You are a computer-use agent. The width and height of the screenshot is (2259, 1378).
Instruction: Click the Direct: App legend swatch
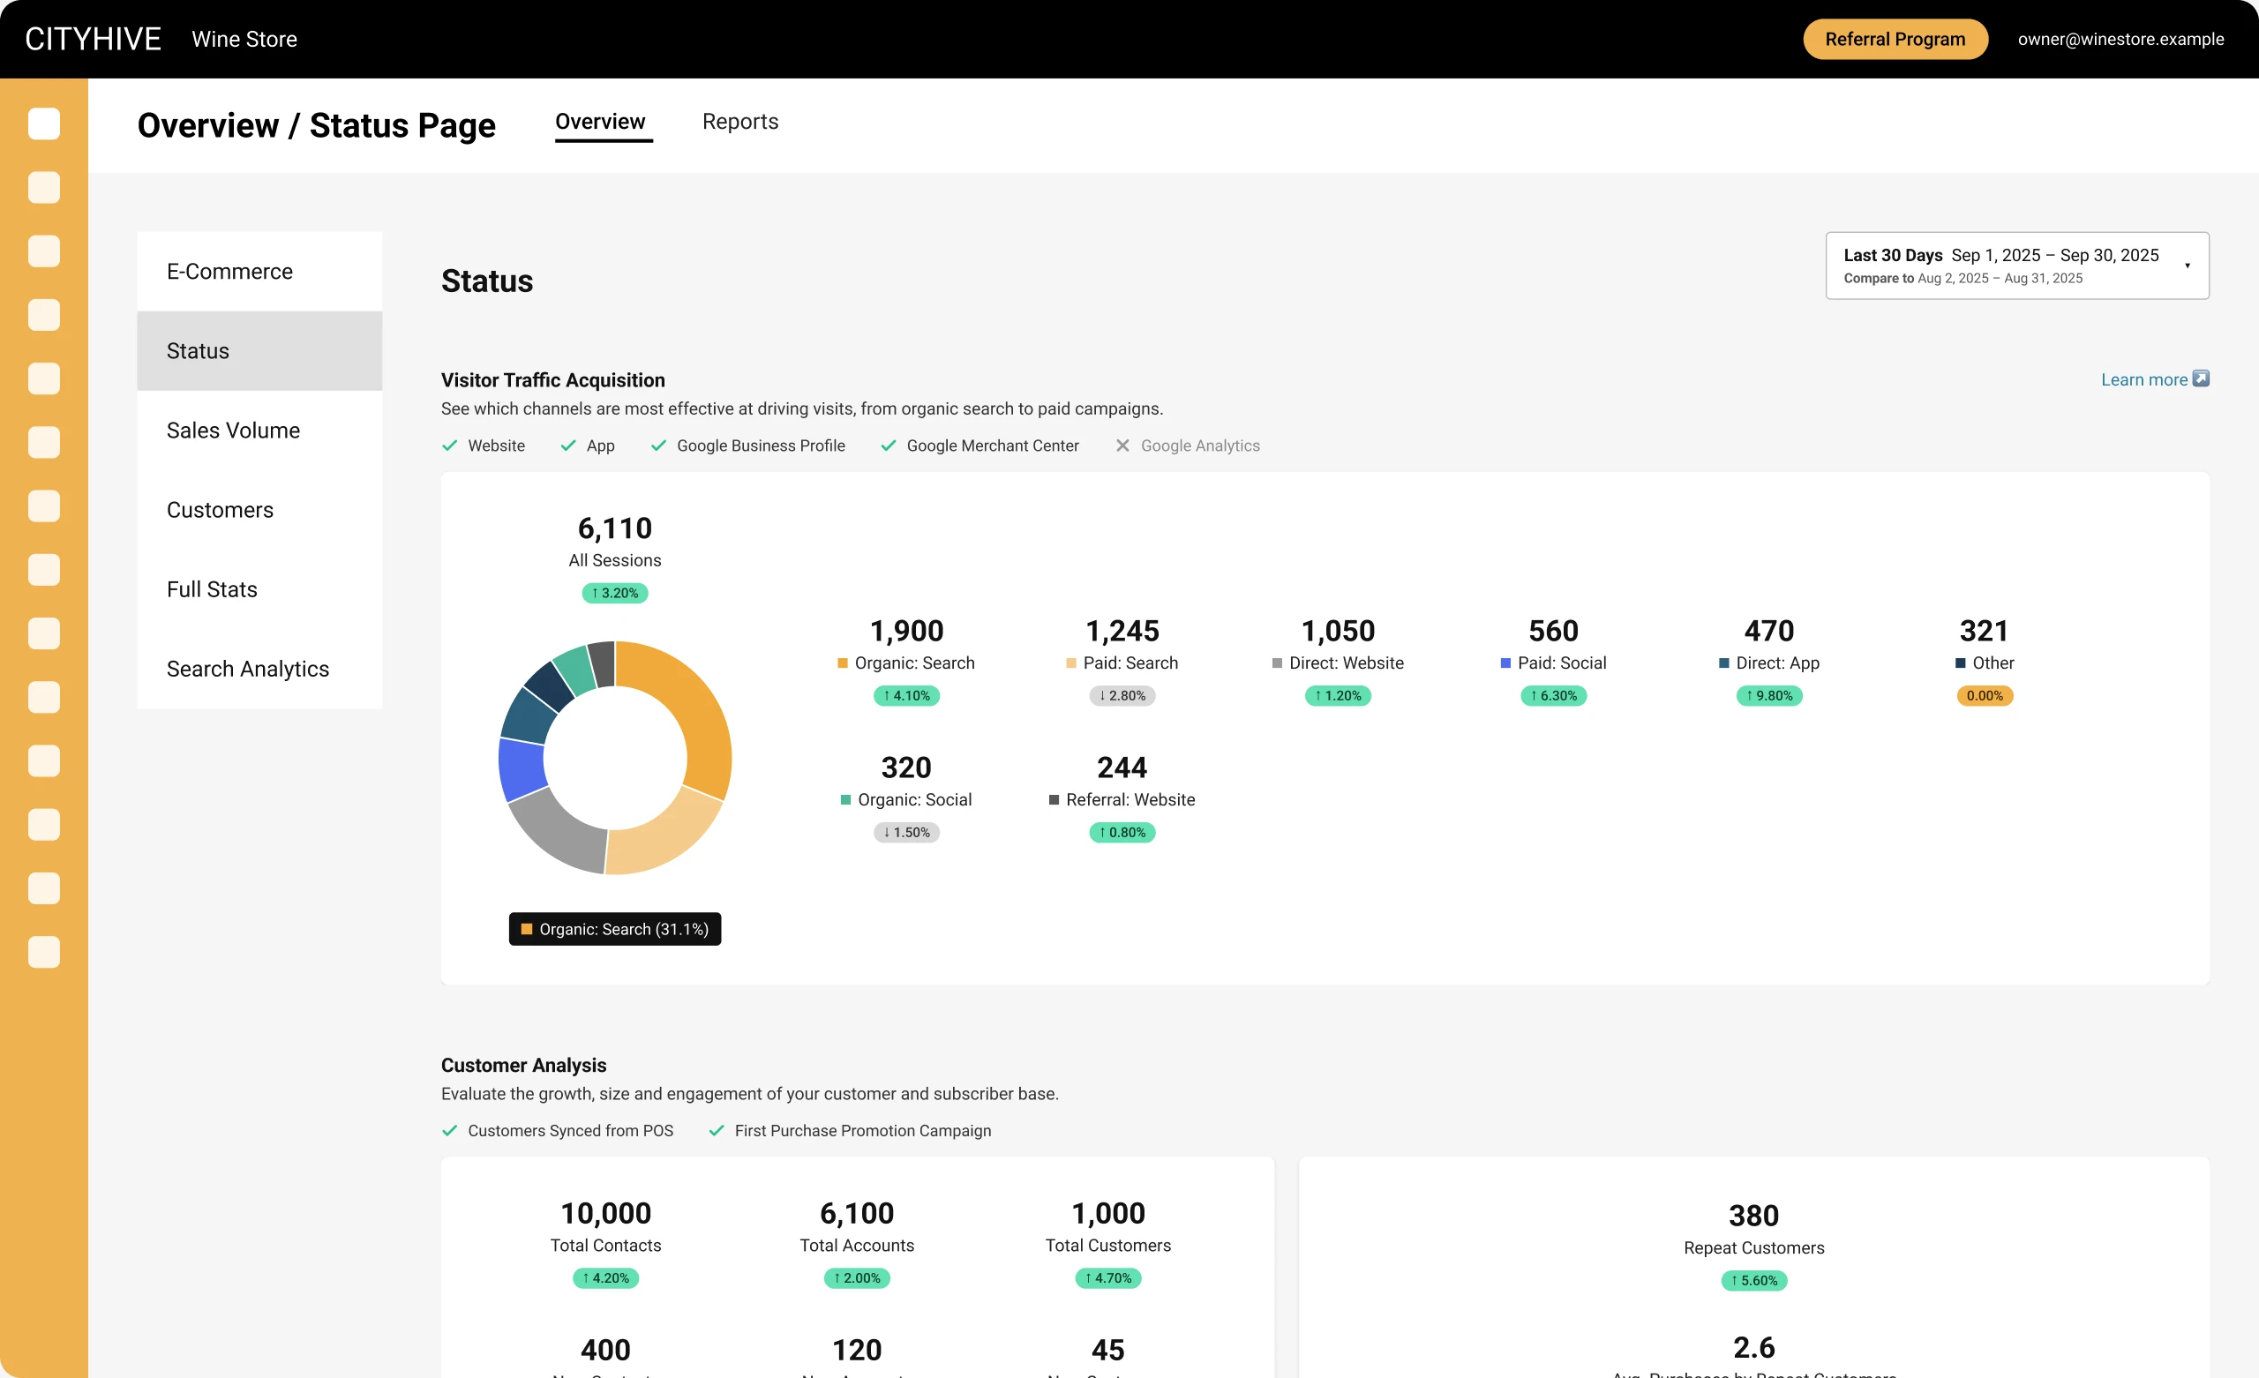pyautogui.click(x=1723, y=663)
